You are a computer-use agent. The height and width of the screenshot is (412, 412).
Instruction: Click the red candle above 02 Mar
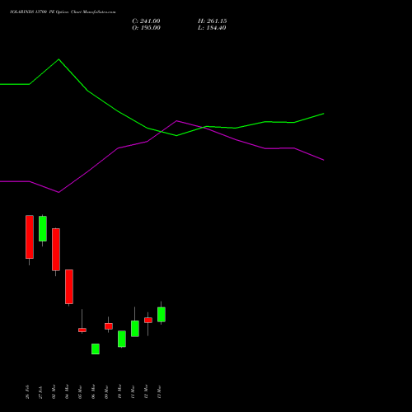point(56,250)
